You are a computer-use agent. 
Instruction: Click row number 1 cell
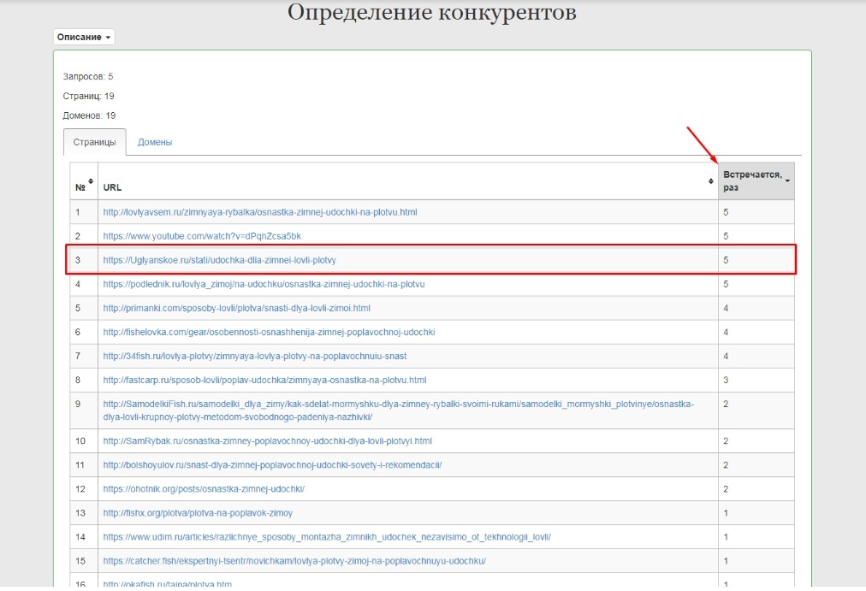click(84, 212)
